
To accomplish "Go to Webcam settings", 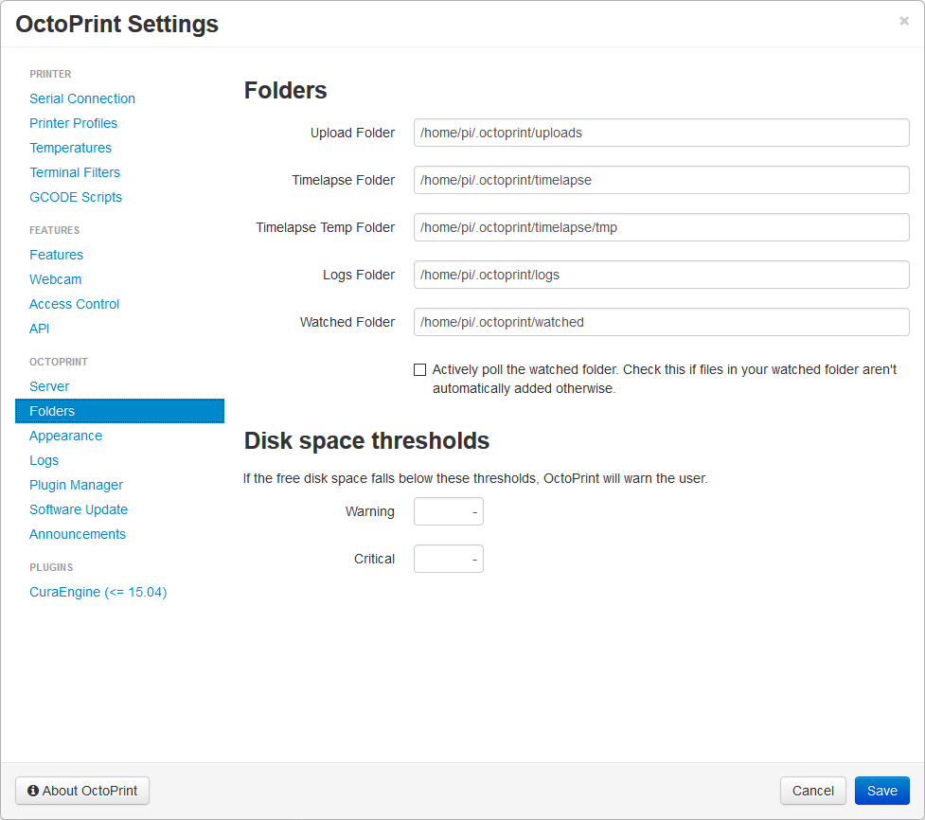I will pyautogui.click(x=56, y=279).
